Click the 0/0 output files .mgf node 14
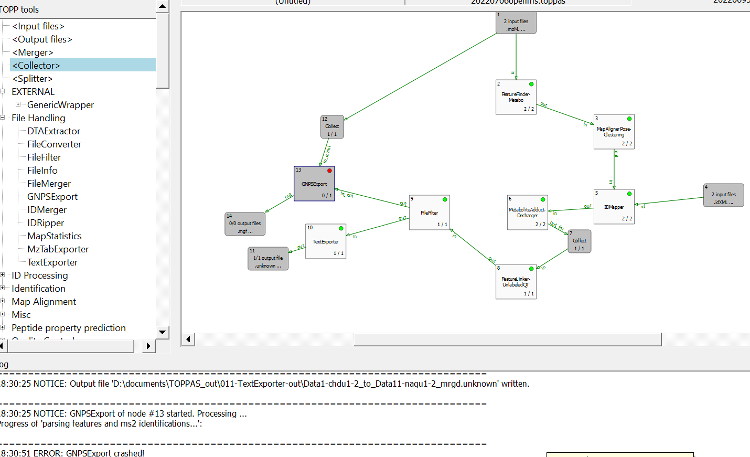The image size is (750, 457). pyautogui.click(x=245, y=224)
